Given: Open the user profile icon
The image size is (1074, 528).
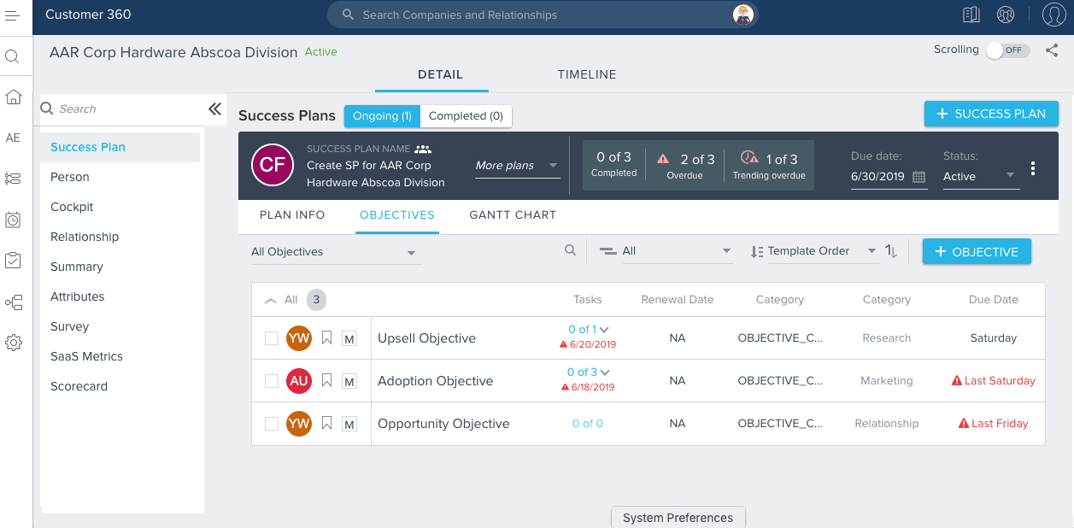Looking at the screenshot, I should [x=1054, y=15].
